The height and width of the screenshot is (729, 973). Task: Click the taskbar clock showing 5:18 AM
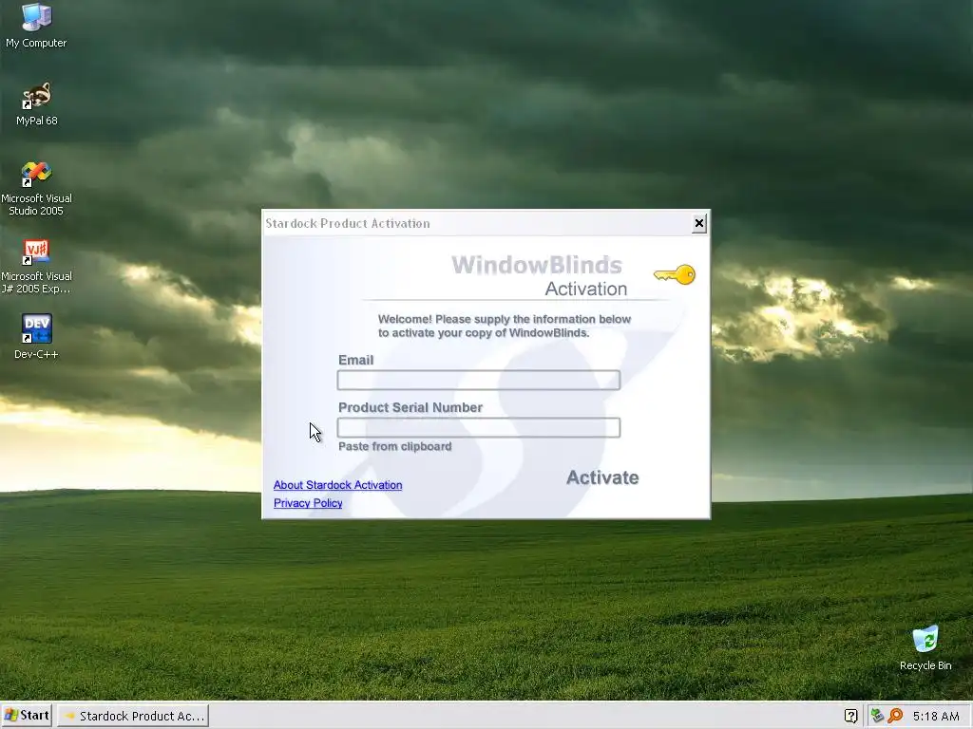[x=936, y=716]
